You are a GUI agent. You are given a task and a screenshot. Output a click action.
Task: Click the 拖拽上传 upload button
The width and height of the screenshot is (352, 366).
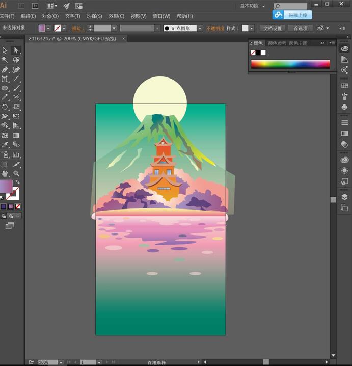click(x=292, y=15)
